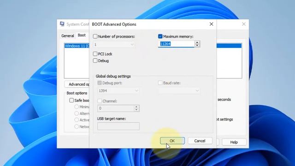295x166 pixels.
Task: Open the Baud rate dropdown
Action: click(179, 91)
